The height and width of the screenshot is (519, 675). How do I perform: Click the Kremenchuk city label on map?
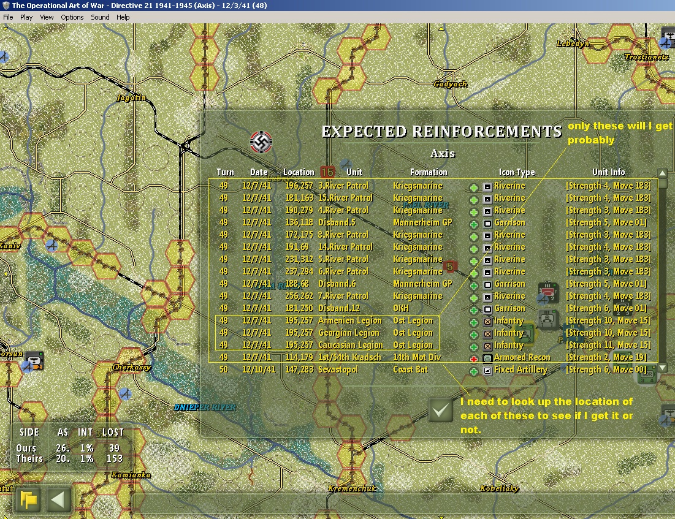pos(352,488)
